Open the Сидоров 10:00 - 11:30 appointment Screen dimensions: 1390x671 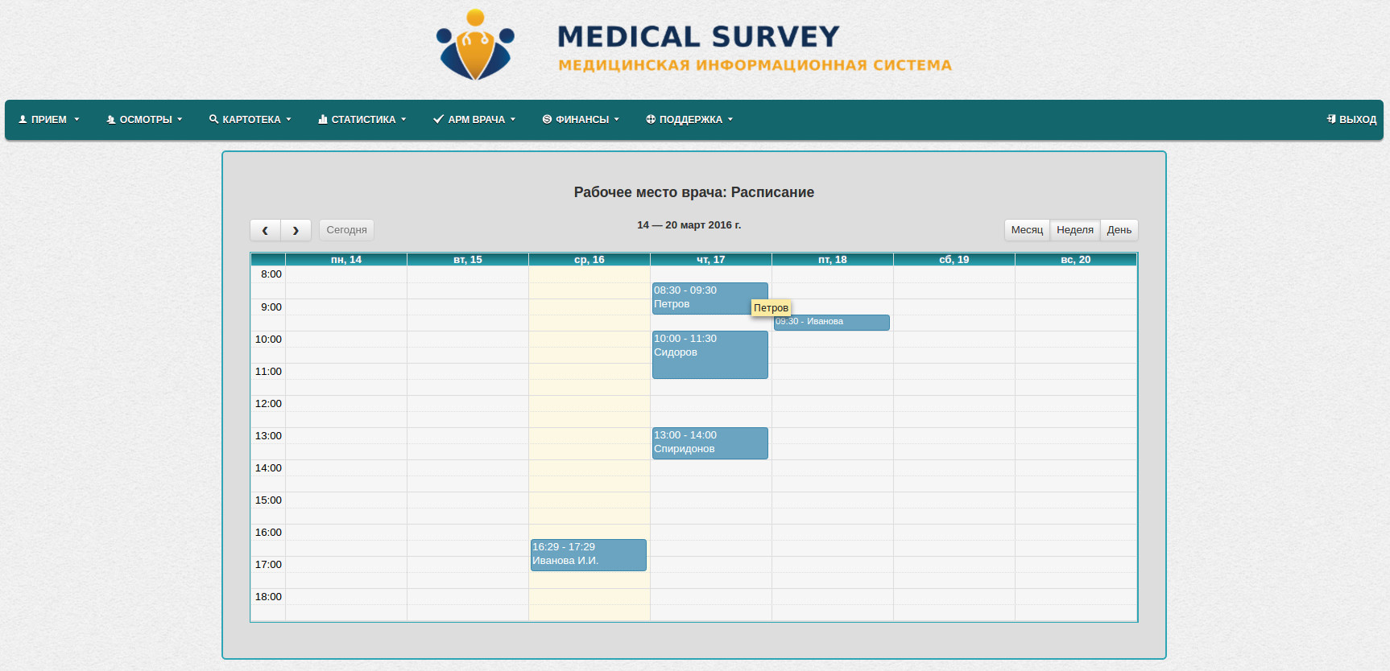point(709,355)
